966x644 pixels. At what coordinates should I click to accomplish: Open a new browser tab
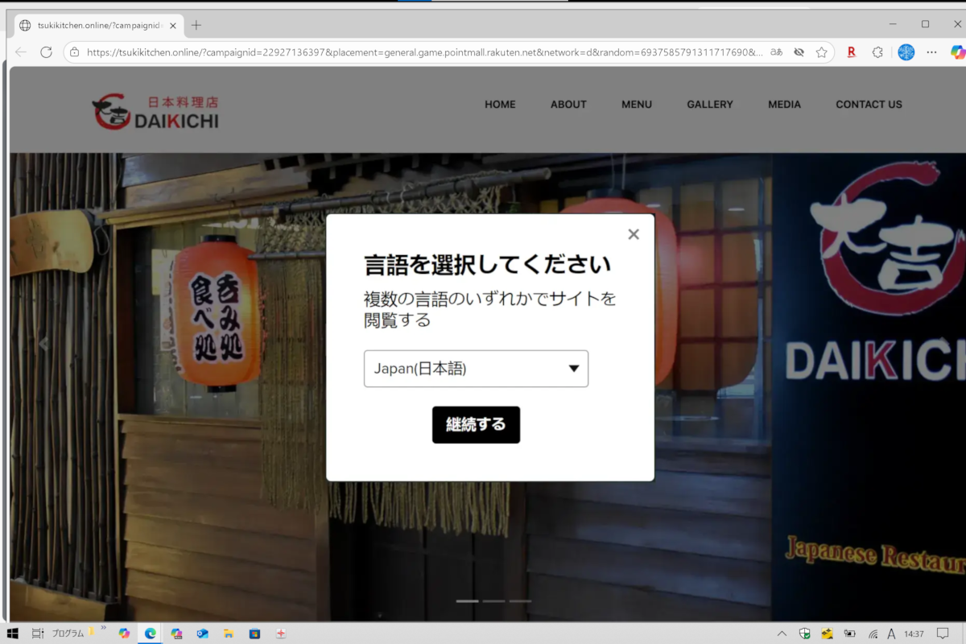pos(196,25)
